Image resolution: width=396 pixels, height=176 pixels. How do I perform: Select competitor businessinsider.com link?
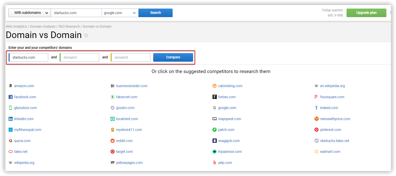coord(132,86)
